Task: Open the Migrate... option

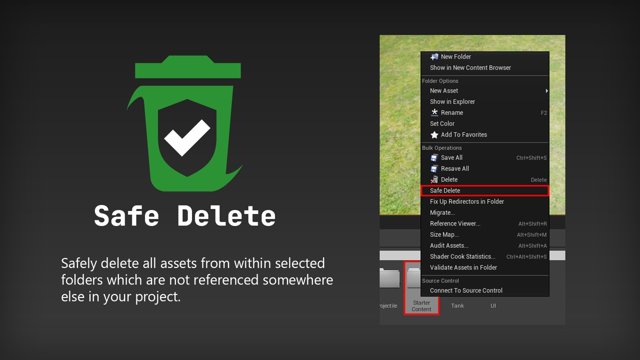Action: click(x=485, y=212)
